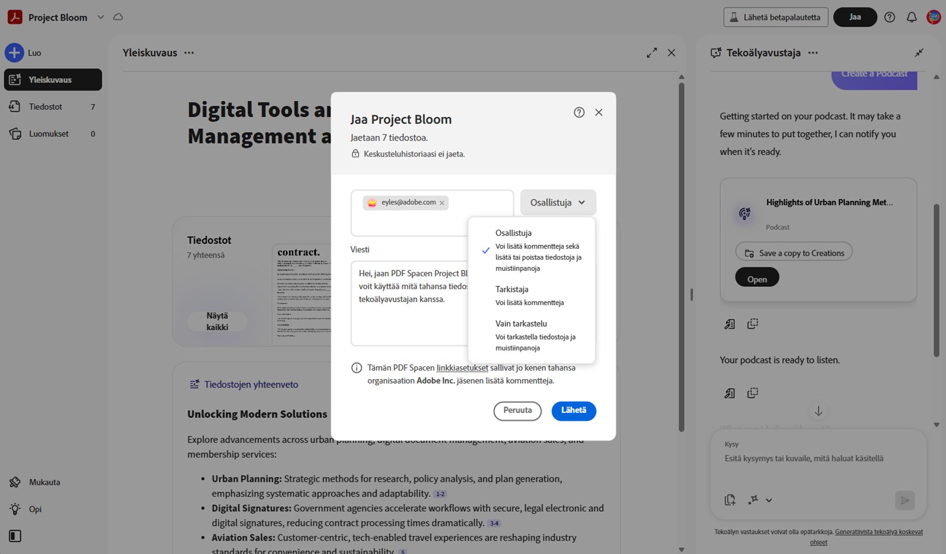
Task: Click the main overview vertical scrollbar
Action: tap(681, 256)
